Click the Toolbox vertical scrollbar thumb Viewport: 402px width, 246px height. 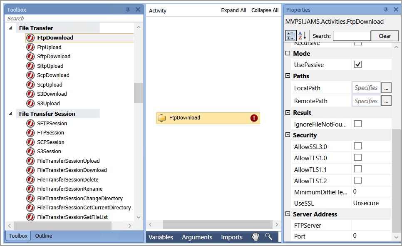coord(138,93)
